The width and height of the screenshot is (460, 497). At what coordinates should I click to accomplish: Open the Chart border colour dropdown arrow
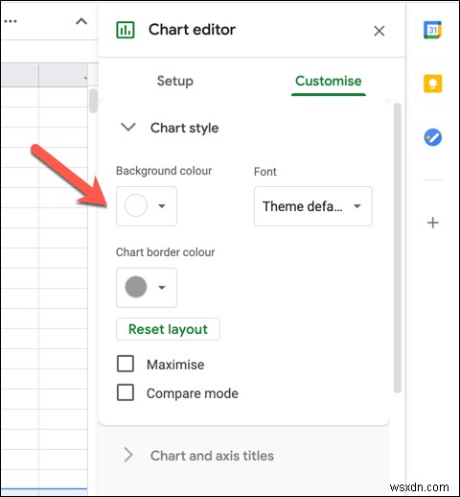[x=162, y=288]
